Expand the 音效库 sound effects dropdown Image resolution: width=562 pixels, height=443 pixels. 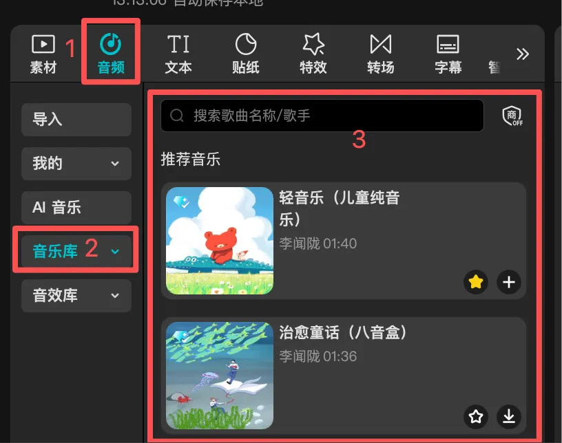(76, 296)
